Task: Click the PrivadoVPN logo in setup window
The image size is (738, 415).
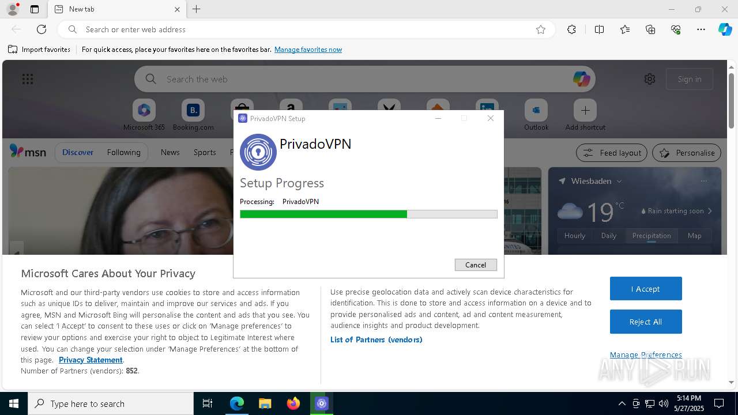Action: 258,152
